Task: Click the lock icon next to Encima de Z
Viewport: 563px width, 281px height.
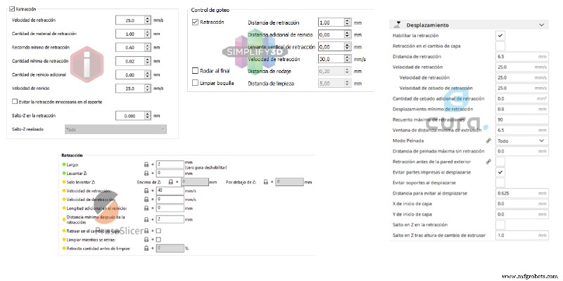Action: [171, 182]
